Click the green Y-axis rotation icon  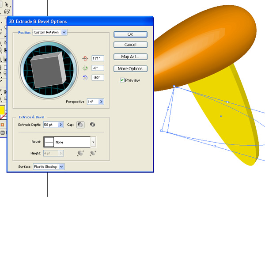(x=85, y=68)
